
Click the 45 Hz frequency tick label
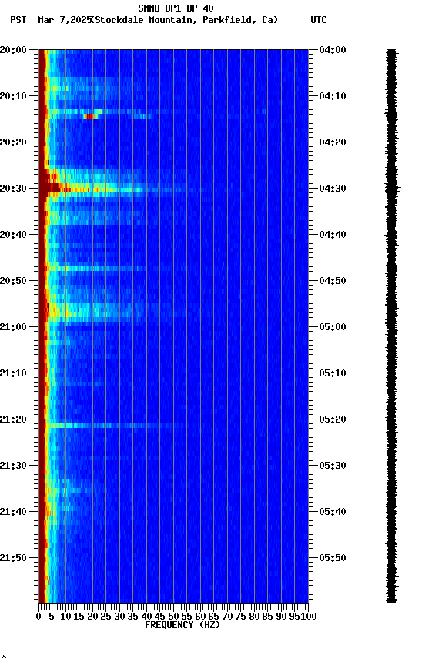159,617
